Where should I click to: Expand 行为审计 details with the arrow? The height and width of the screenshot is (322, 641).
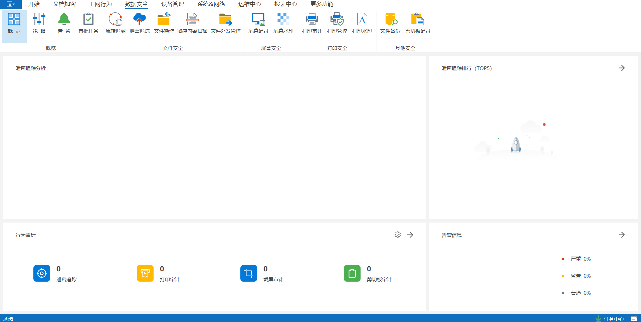tap(410, 235)
